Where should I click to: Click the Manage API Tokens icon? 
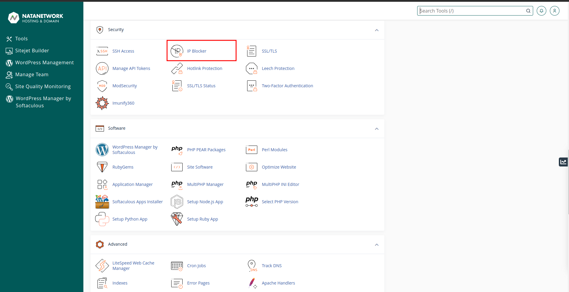pyautogui.click(x=102, y=68)
